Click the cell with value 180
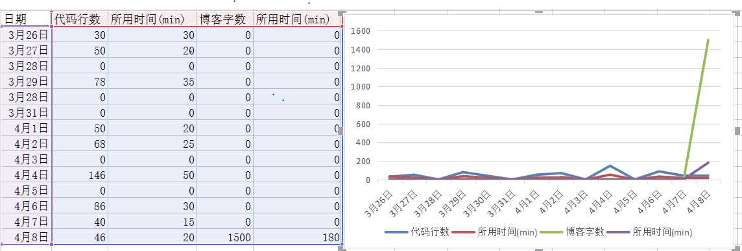The height and width of the screenshot is (251, 742). pos(297,237)
